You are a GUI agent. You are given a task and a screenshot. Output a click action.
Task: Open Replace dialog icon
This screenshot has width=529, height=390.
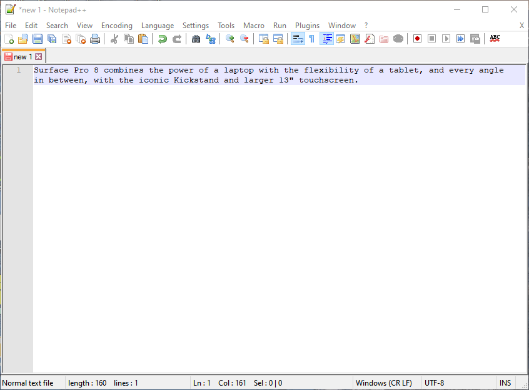pyautogui.click(x=211, y=39)
